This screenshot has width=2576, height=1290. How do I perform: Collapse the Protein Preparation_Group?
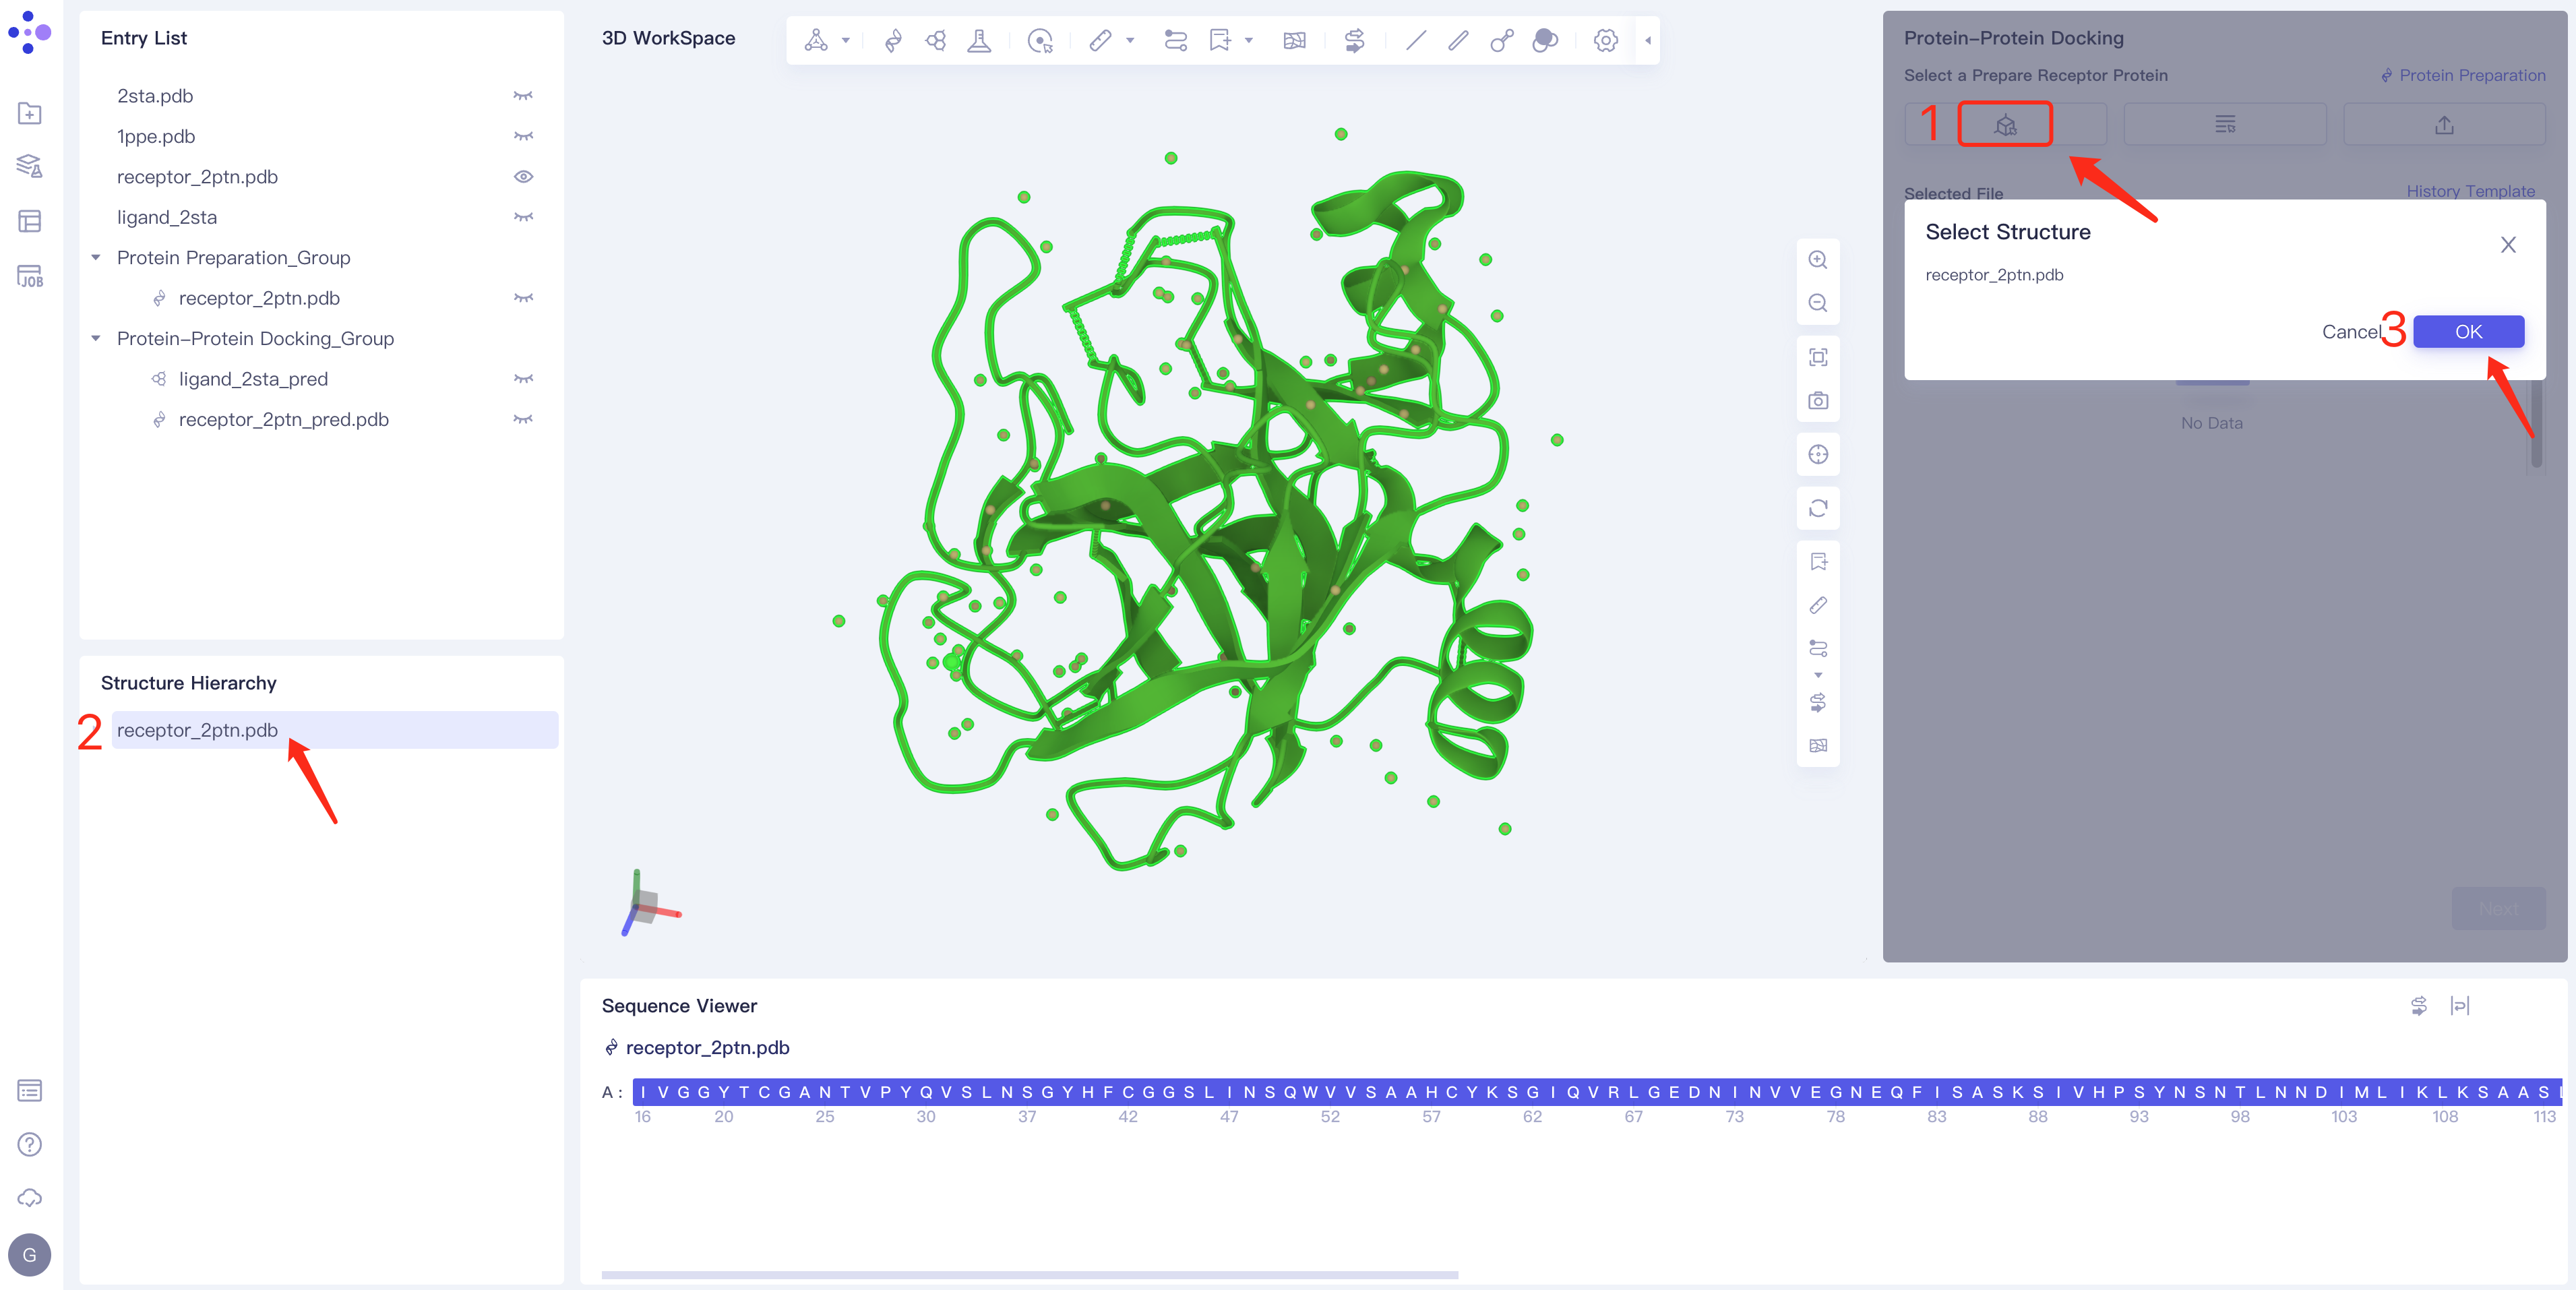point(96,257)
